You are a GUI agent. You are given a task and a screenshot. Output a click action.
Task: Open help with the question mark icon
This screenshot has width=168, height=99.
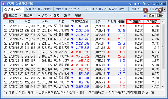149,4
